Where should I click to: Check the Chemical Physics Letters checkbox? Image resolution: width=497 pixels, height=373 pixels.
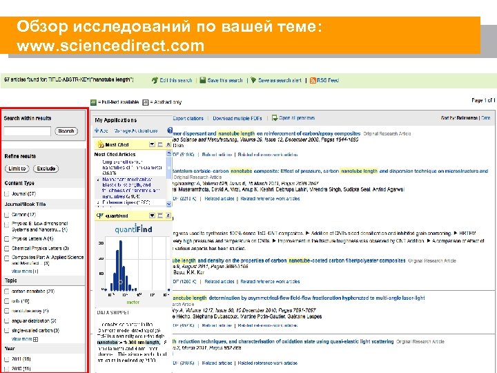click(x=6, y=249)
